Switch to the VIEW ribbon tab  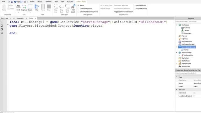click(62, 2)
